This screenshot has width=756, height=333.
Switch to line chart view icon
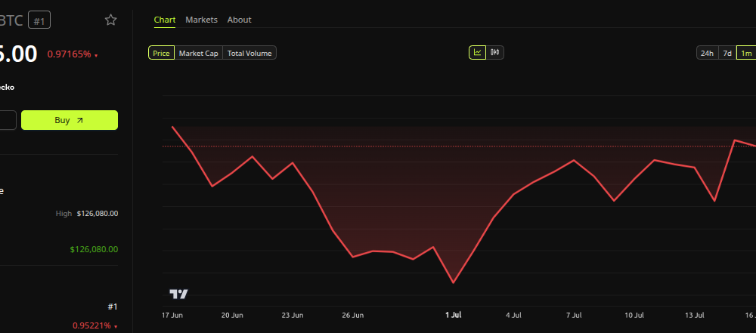477,53
